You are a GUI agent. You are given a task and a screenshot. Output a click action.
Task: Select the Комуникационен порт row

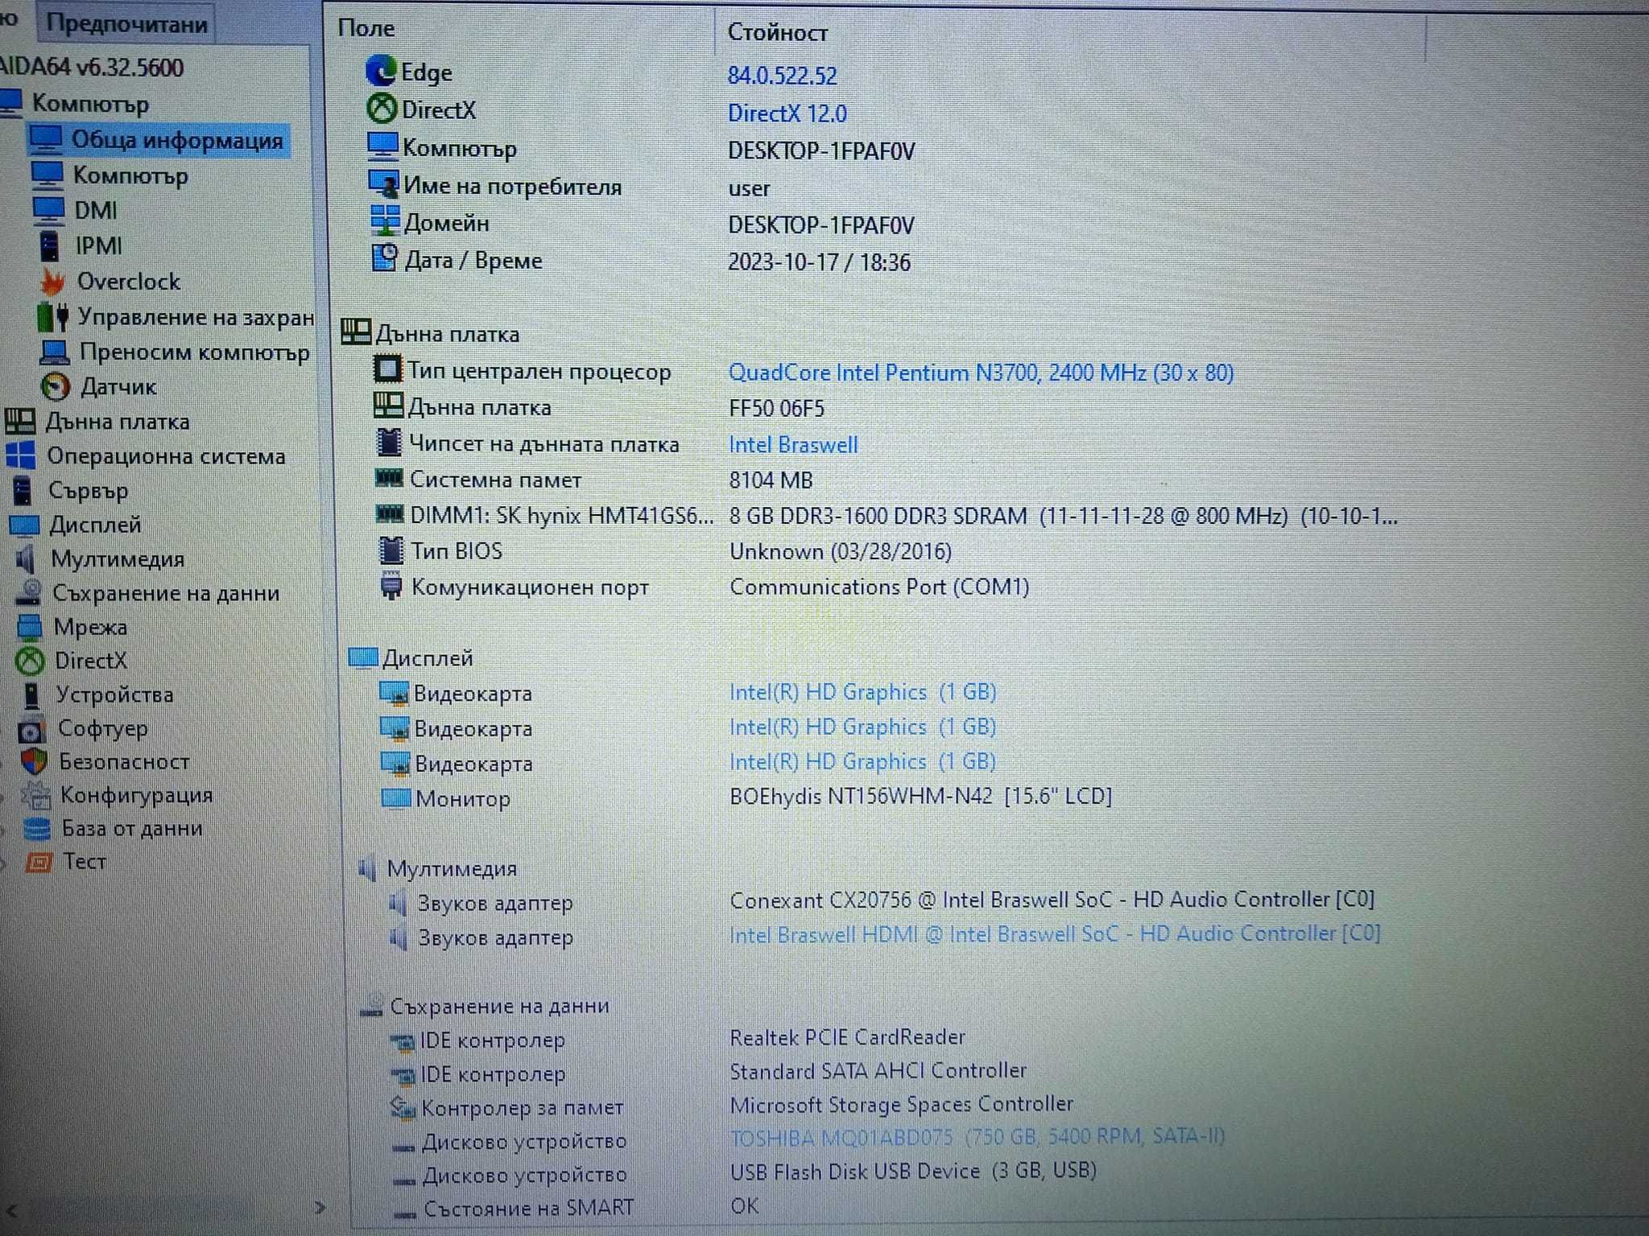coord(705,587)
